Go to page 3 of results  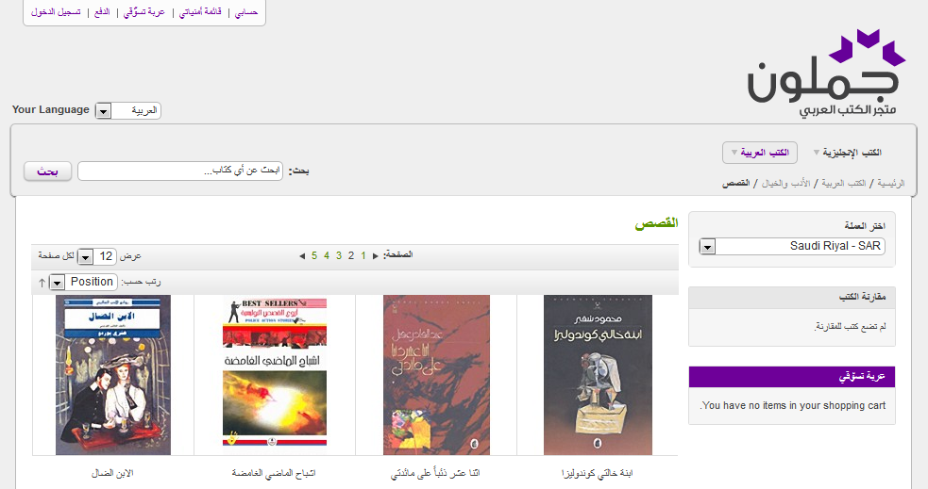point(339,255)
